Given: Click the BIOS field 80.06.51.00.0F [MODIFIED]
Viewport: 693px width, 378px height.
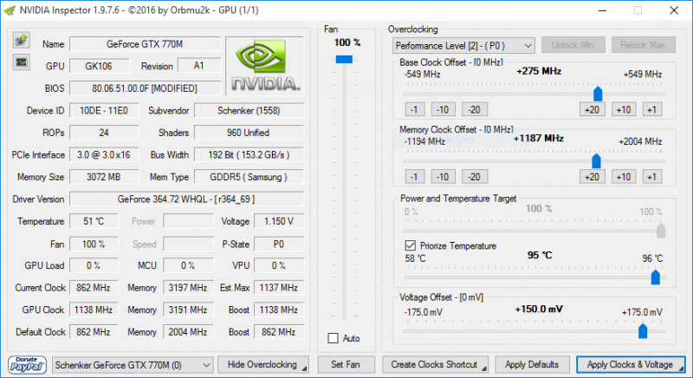Looking at the screenshot, I should pos(145,88).
